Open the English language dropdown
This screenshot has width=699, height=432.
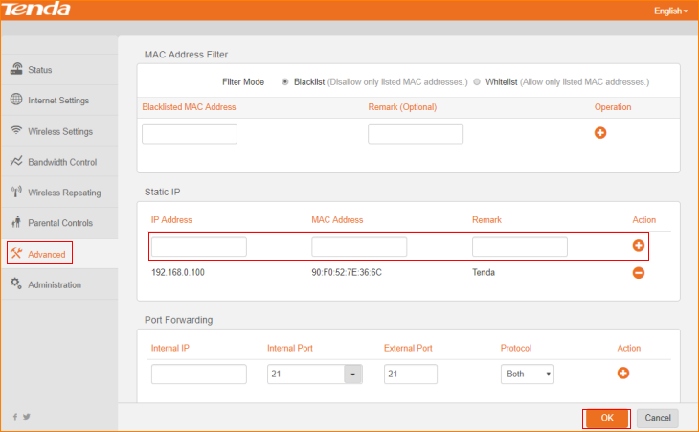[x=669, y=11]
